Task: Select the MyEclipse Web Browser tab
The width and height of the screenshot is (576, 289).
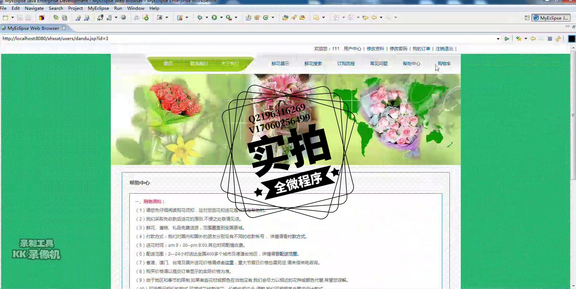Action: [x=33, y=28]
